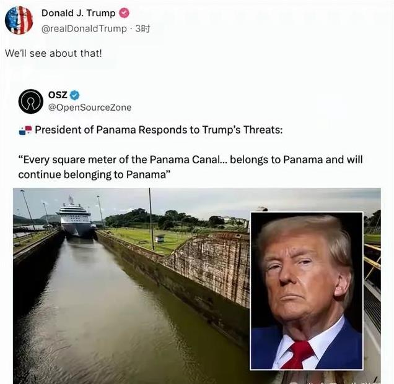Select the "We'll see about that!" post text
Viewport: 394px width, 384px height.
pyautogui.click(x=53, y=53)
